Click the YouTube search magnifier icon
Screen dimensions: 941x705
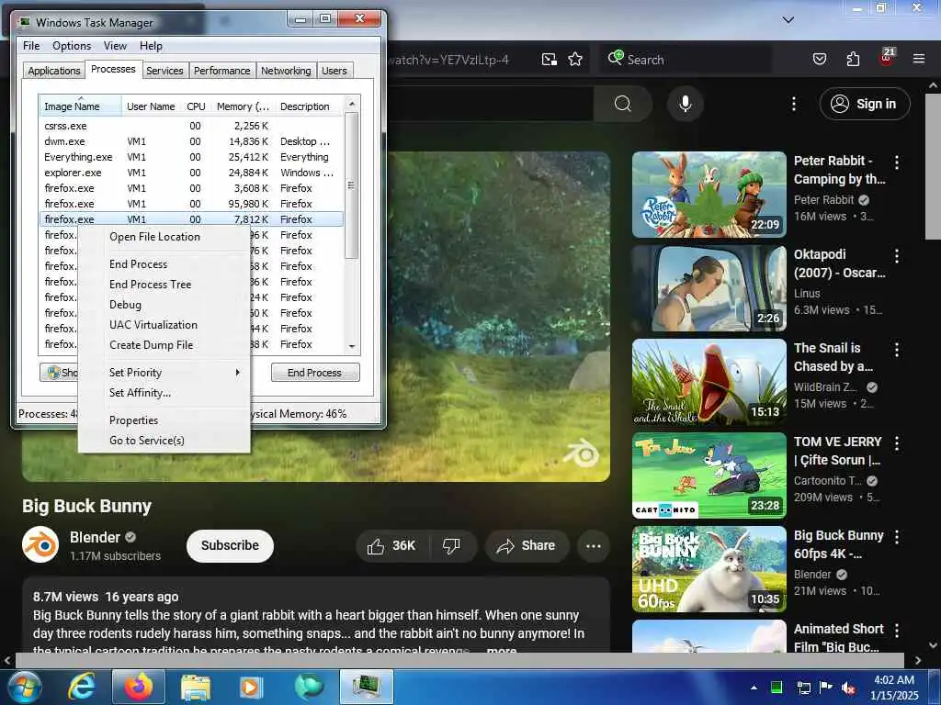[x=622, y=104]
